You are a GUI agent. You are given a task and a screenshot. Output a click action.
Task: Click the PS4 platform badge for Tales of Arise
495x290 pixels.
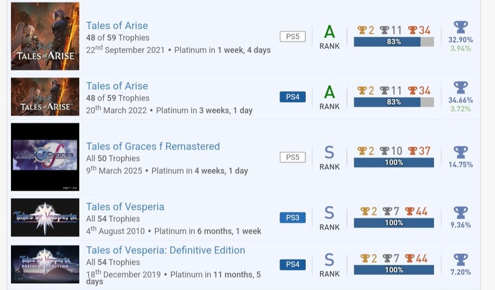tap(292, 97)
